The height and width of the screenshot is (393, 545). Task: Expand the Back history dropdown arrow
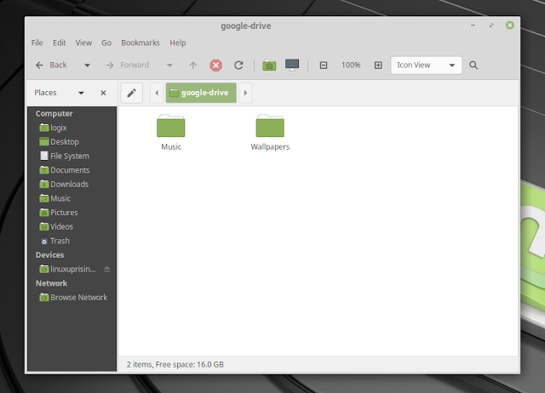pyautogui.click(x=87, y=65)
